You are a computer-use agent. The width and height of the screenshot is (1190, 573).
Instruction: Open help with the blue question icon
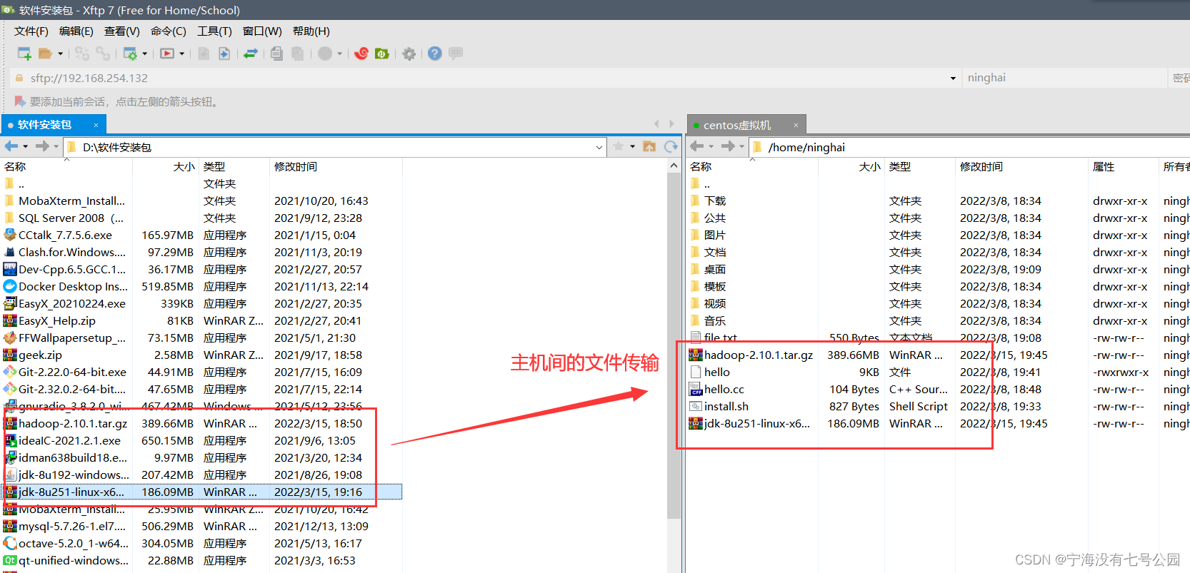click(x=435, y=54)
